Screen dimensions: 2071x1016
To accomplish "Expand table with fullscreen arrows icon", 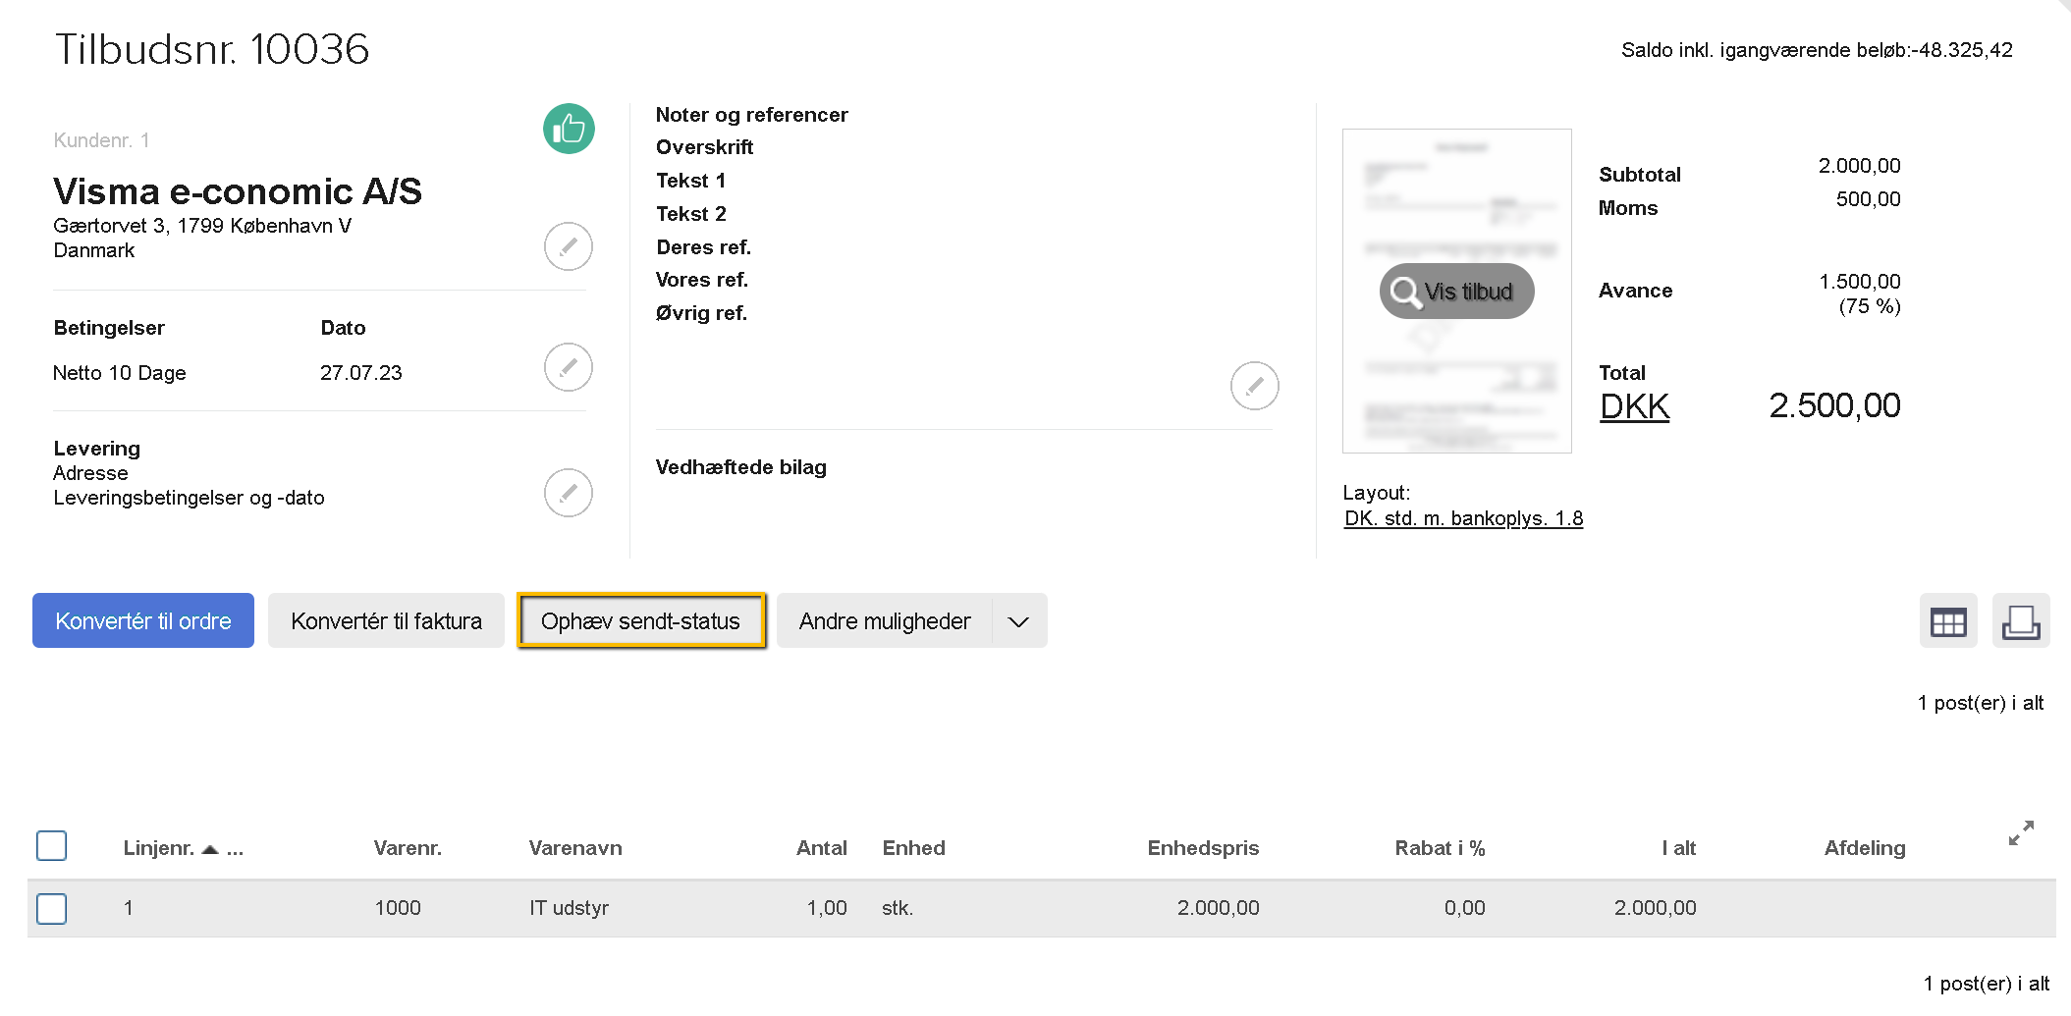I will click(x=2021, y=833).
